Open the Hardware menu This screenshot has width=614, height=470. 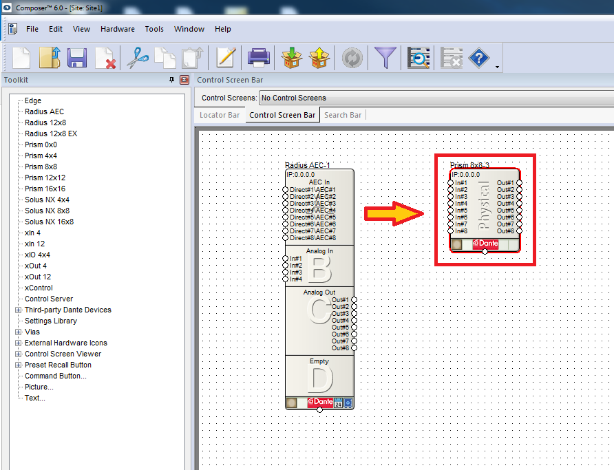pyautogui.click(x=118, y=29)
